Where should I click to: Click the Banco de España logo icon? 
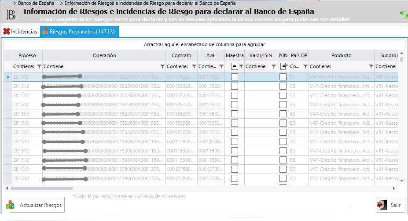pyautogui.click(x=11, y=14)
